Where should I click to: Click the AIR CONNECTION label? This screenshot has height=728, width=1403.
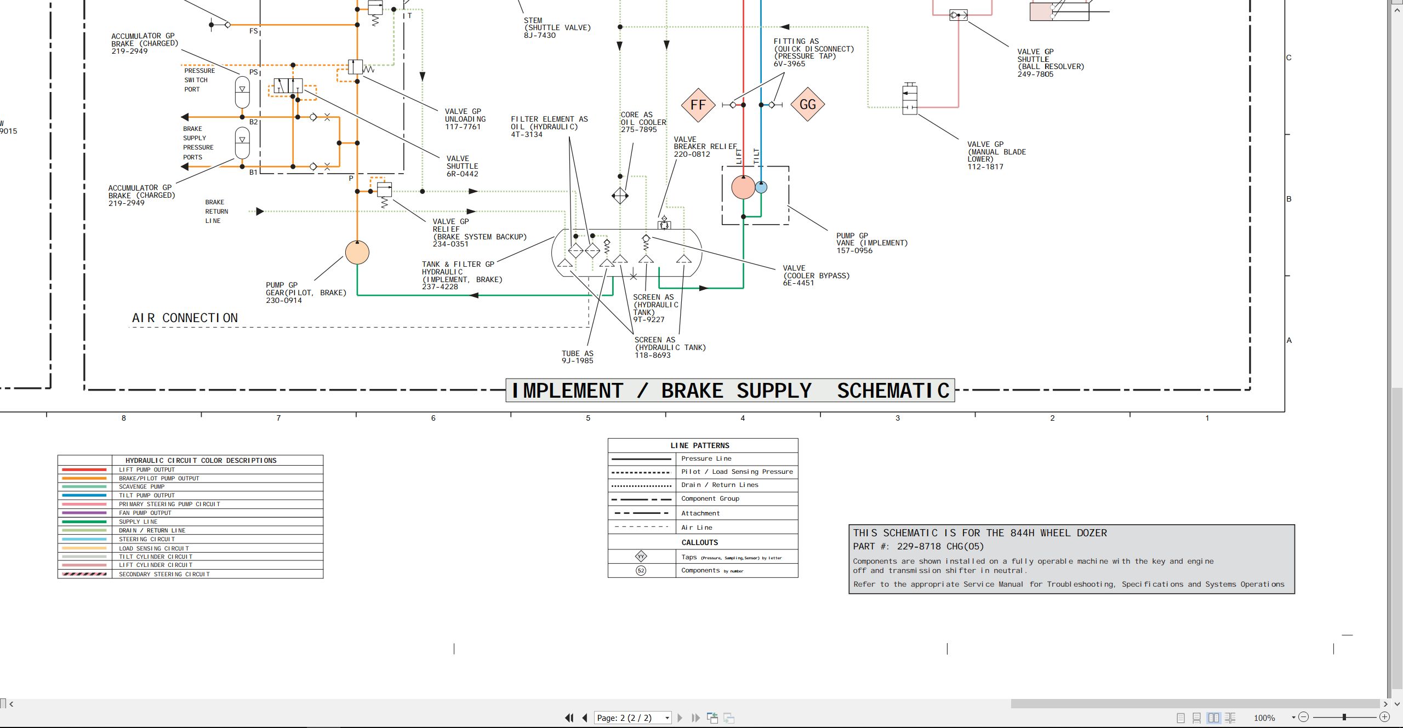(185, 318)
